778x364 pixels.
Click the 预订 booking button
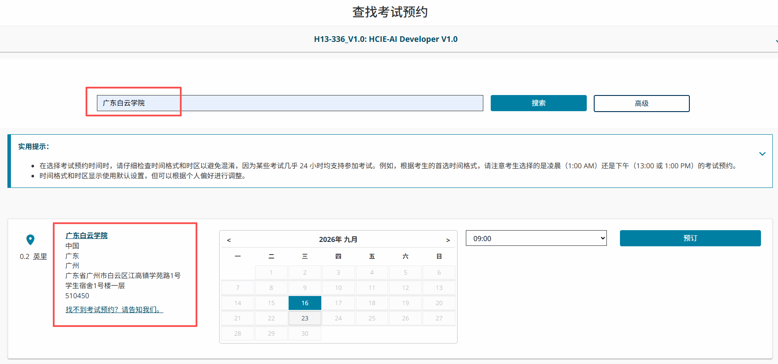[690, 238]
